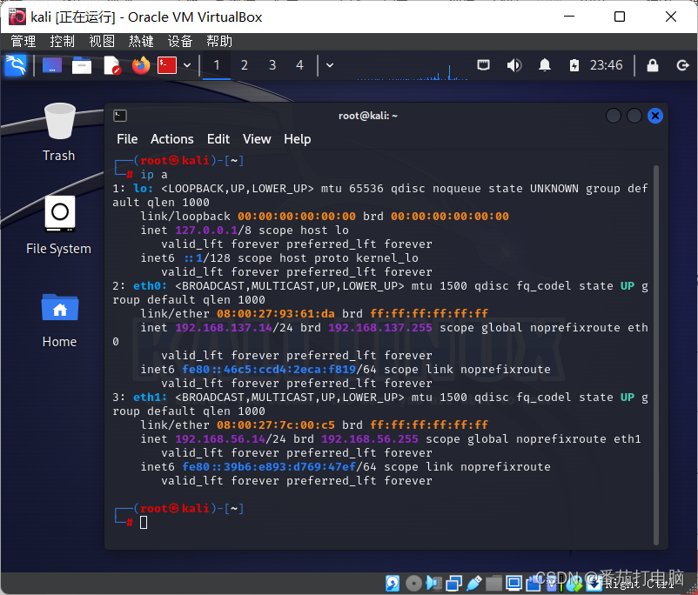The height and width of the screenshot is (595, 698).
Task: Open VirtualBox 设备 menu
Action: pos(180,42)
